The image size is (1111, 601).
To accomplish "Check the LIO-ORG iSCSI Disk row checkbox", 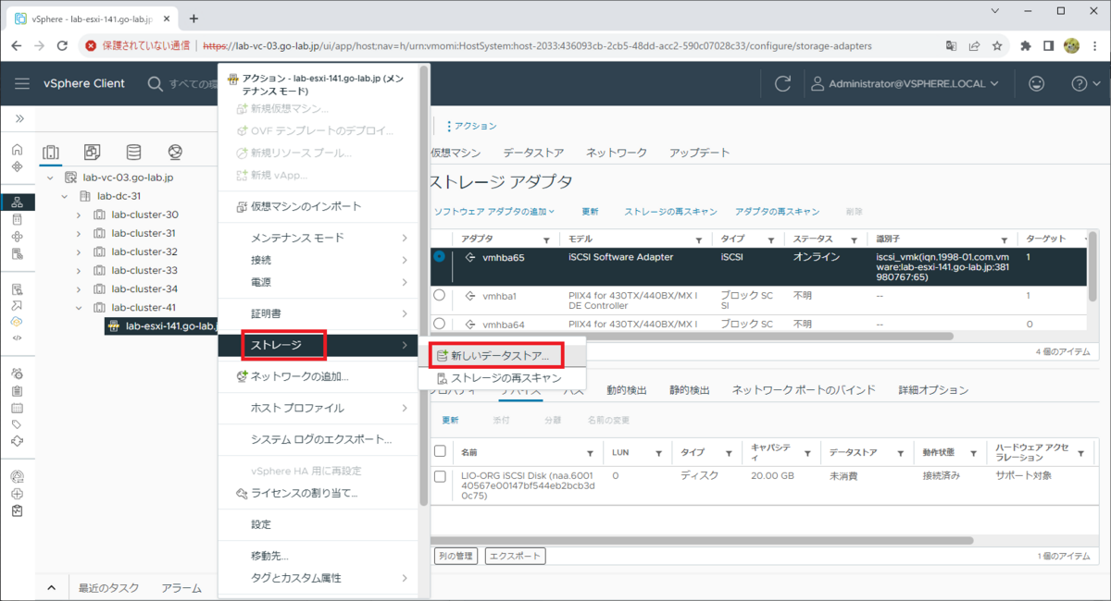I will click(x=440, y=475).
